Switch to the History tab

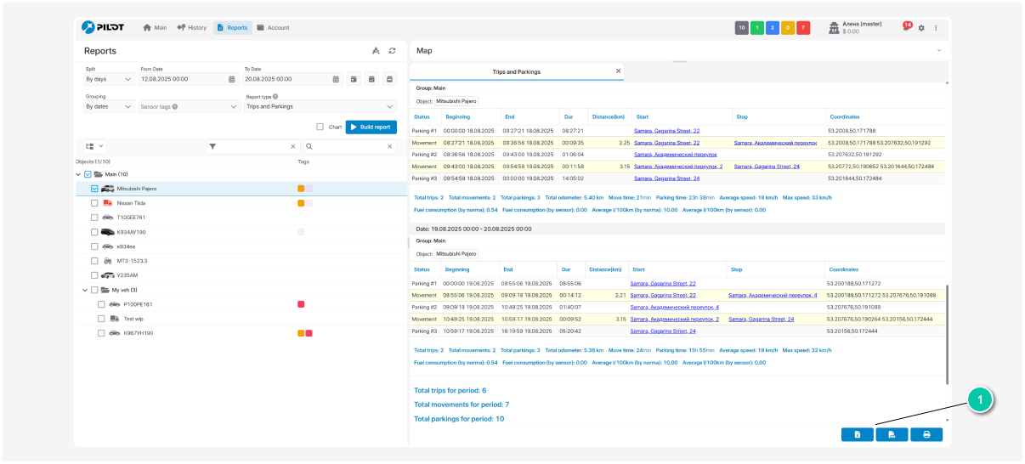pos(191,28)
